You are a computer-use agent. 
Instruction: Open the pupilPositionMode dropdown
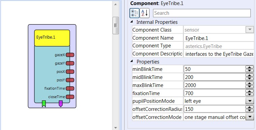click(x=250, y=101)
